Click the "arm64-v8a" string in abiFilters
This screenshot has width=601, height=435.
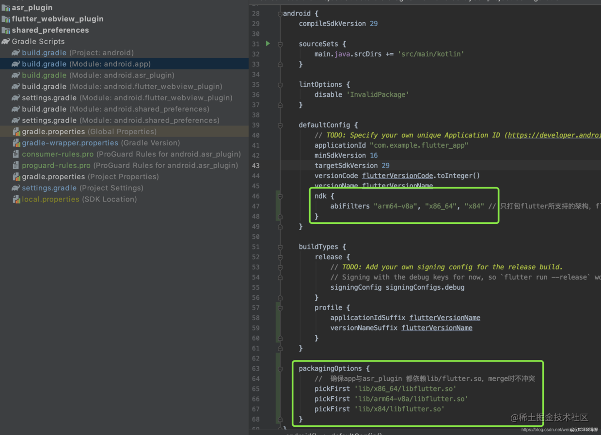pos(395,206)
